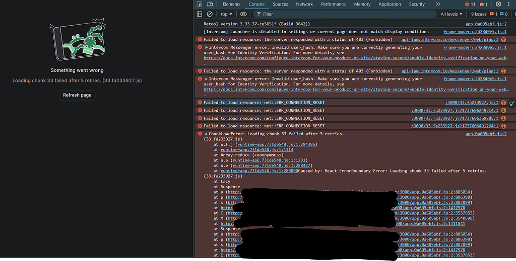Open the Sources tab

(x=280, y=4)
